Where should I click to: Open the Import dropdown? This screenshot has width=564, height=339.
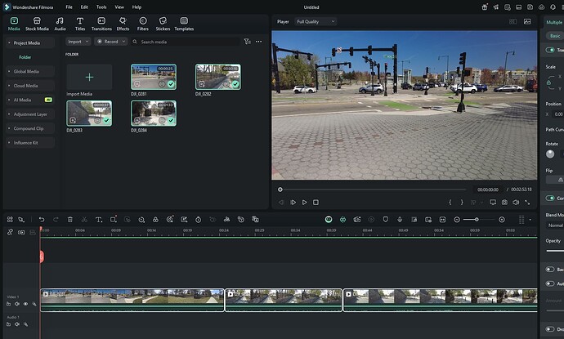tap(78, 42)
